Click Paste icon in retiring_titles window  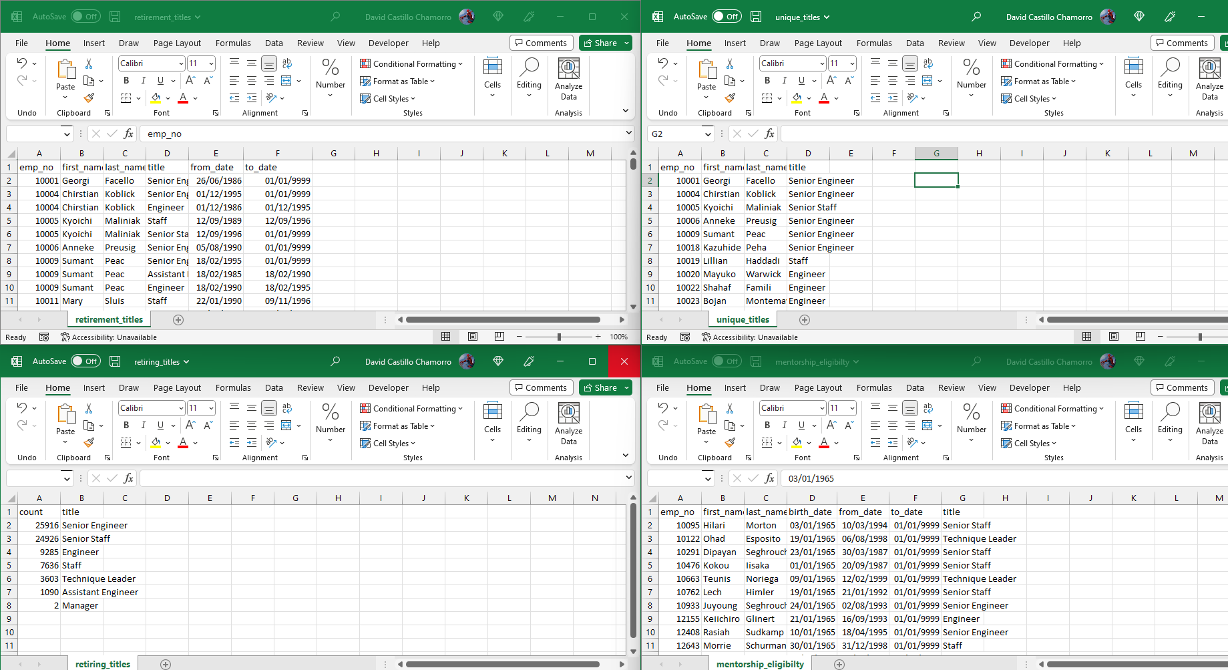65,413
